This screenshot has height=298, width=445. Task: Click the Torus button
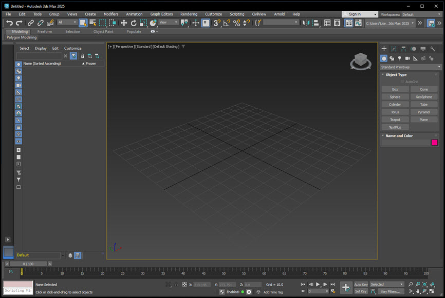(395, 112)
